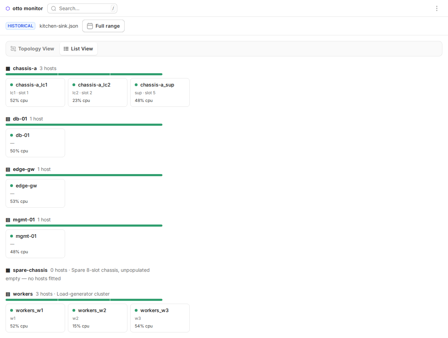The width and height of the screenshot is (448, 338).
Task: Open the workers_w3 host card
Action: [160, 318]
